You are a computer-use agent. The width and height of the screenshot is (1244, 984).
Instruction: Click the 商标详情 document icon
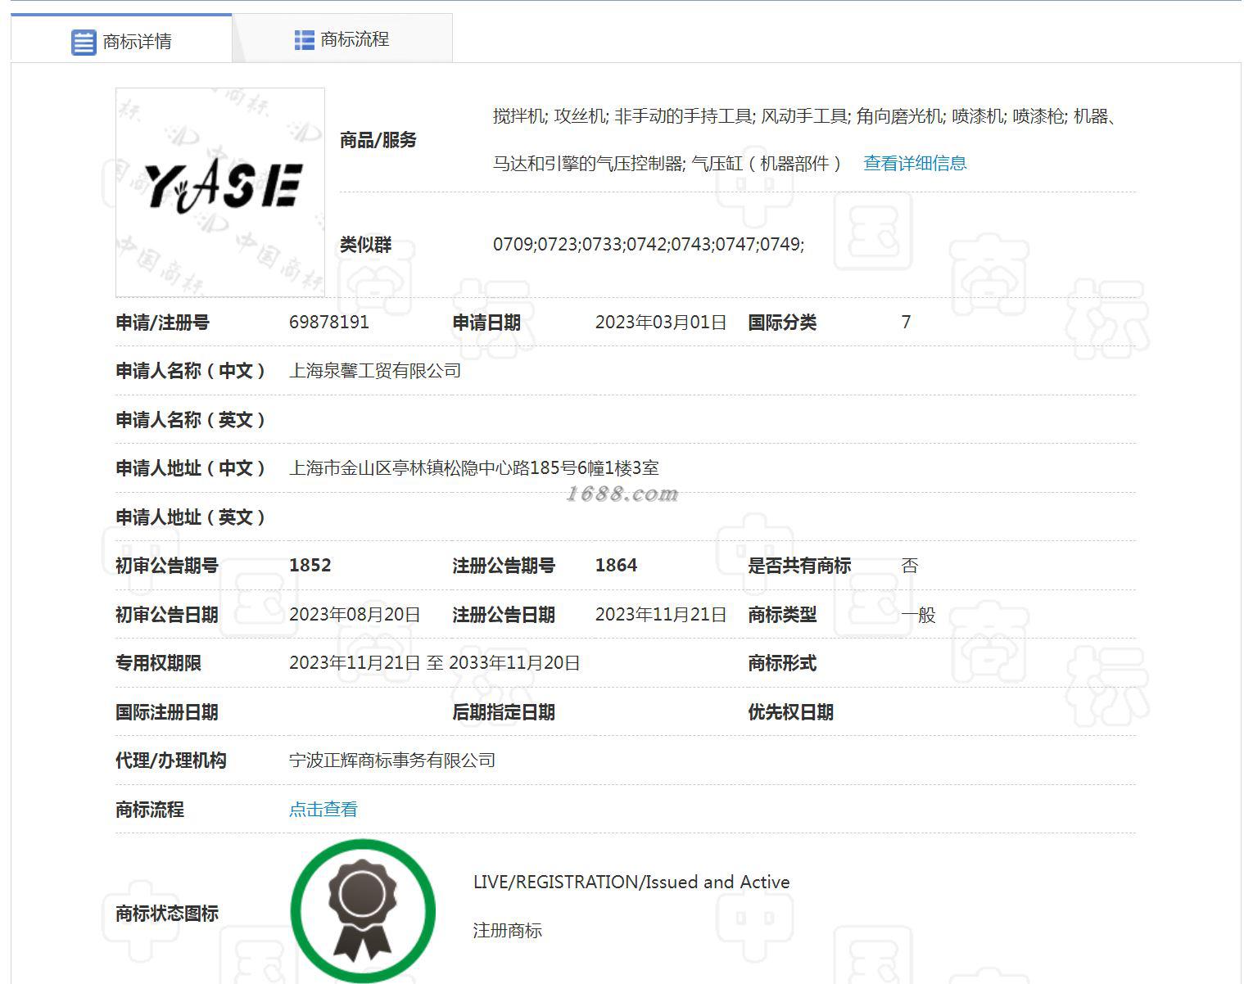click(84, 42)
